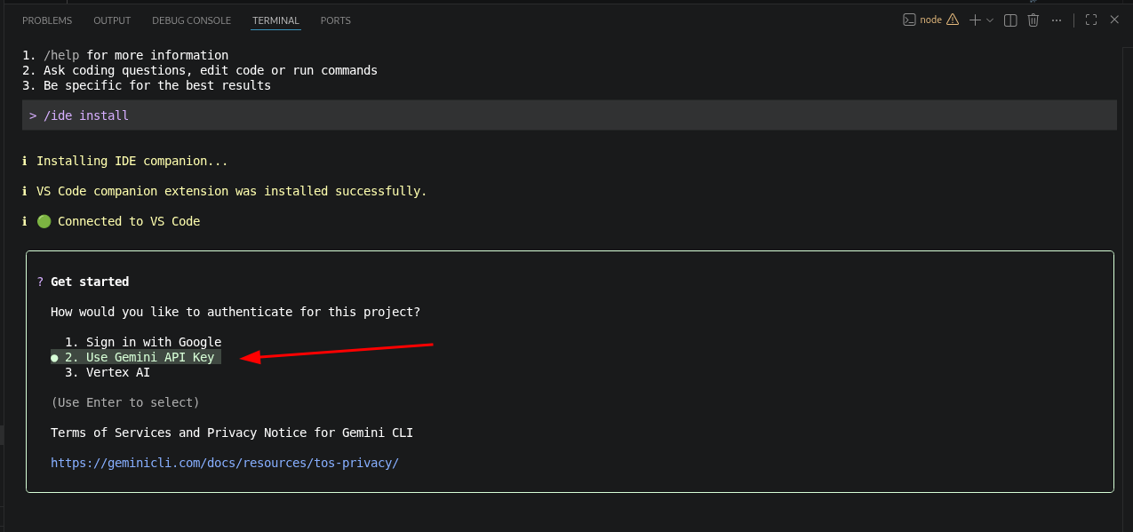
Task: Kill terminal using trash icon
Action: (1033, 20)
